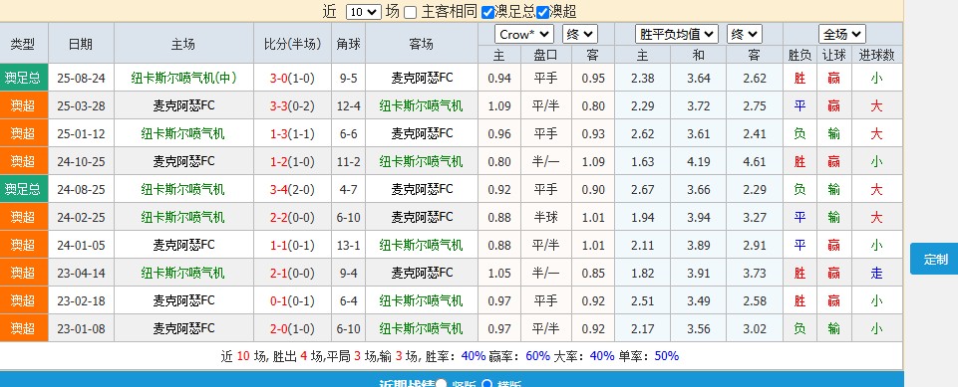Viewport: 958px width, 387px height.
Task: Click the draw odds value 4.19
Action: (699, 161)
